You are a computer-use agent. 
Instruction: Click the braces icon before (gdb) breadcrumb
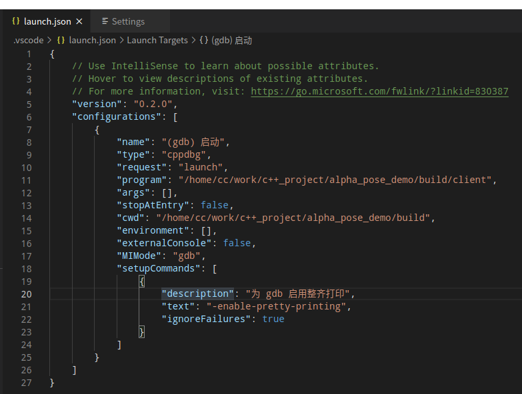coord(204,40)
